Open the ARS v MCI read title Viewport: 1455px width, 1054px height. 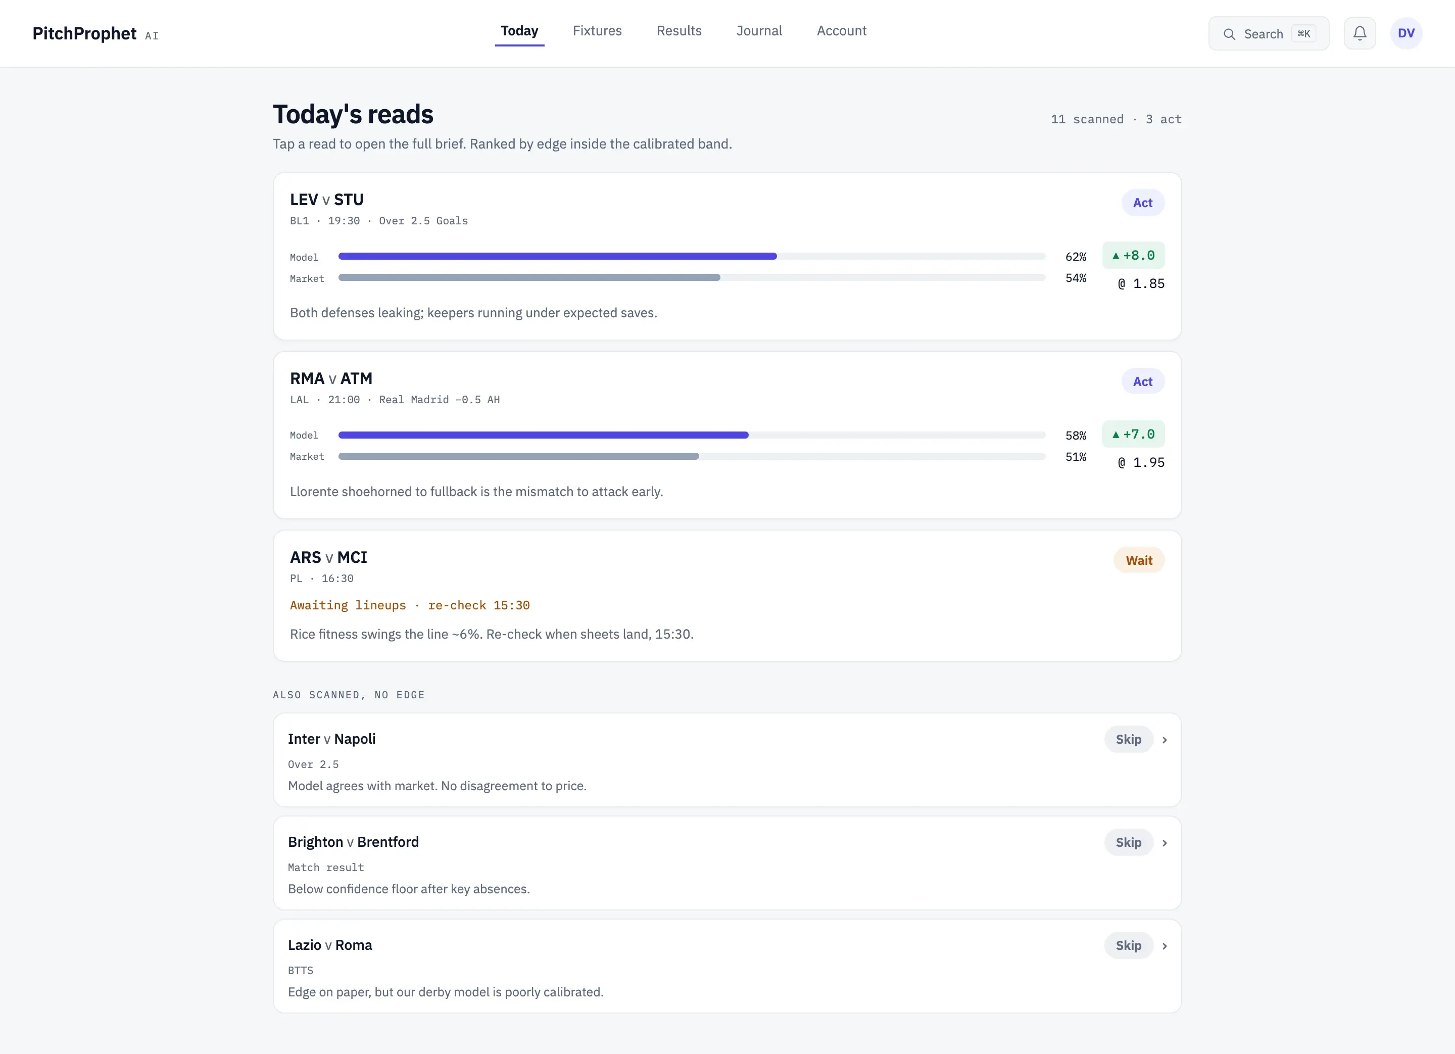[328, 557]
